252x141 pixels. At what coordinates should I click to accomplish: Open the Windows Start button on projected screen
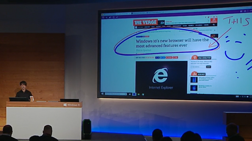pos(102,94)
